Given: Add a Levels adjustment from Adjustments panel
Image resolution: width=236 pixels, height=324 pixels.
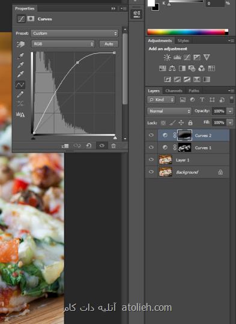Looking at the screenshot, I should click(177, 57).
